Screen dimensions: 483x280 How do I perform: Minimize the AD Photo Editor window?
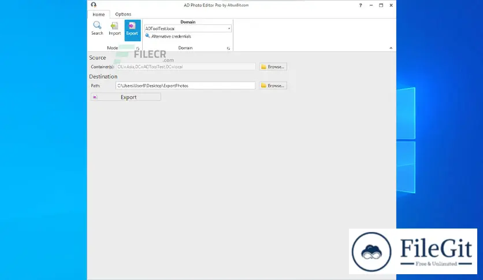(x=371, y=5)
